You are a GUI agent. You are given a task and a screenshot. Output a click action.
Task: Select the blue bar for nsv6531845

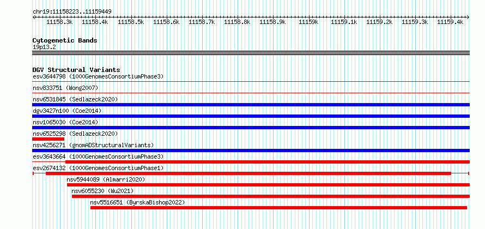tap(251, 105)
